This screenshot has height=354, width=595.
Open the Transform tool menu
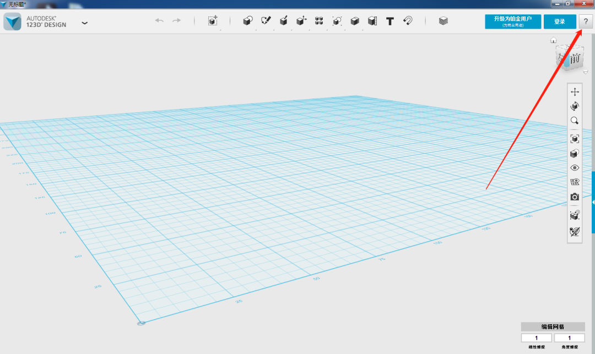tap(213, 21)
